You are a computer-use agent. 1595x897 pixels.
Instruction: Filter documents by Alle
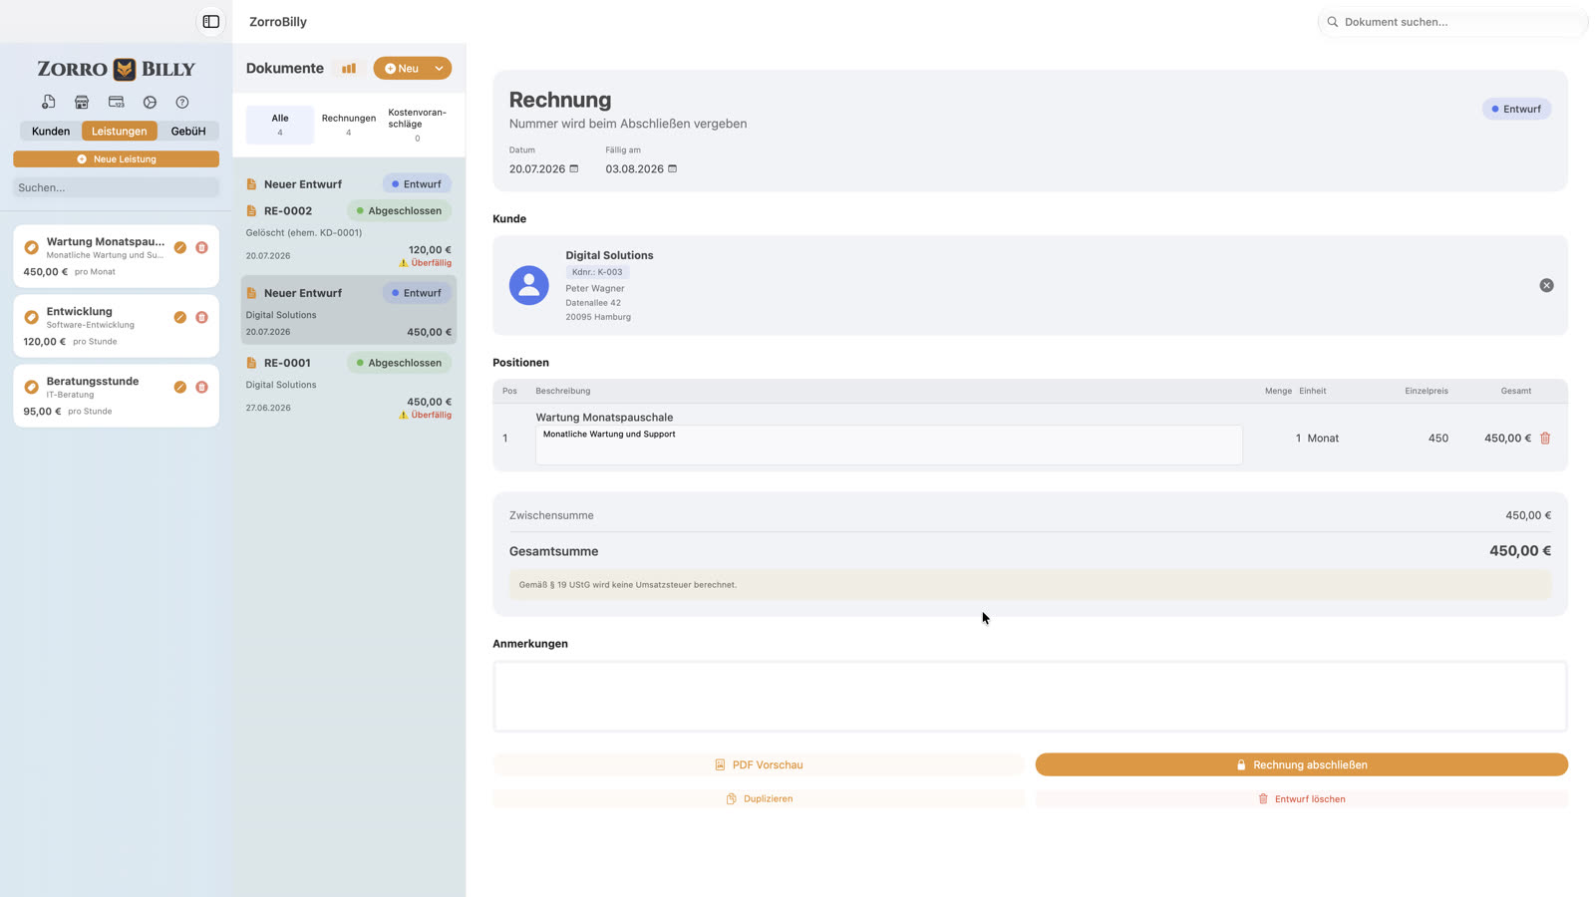click(x=280, y=125)
